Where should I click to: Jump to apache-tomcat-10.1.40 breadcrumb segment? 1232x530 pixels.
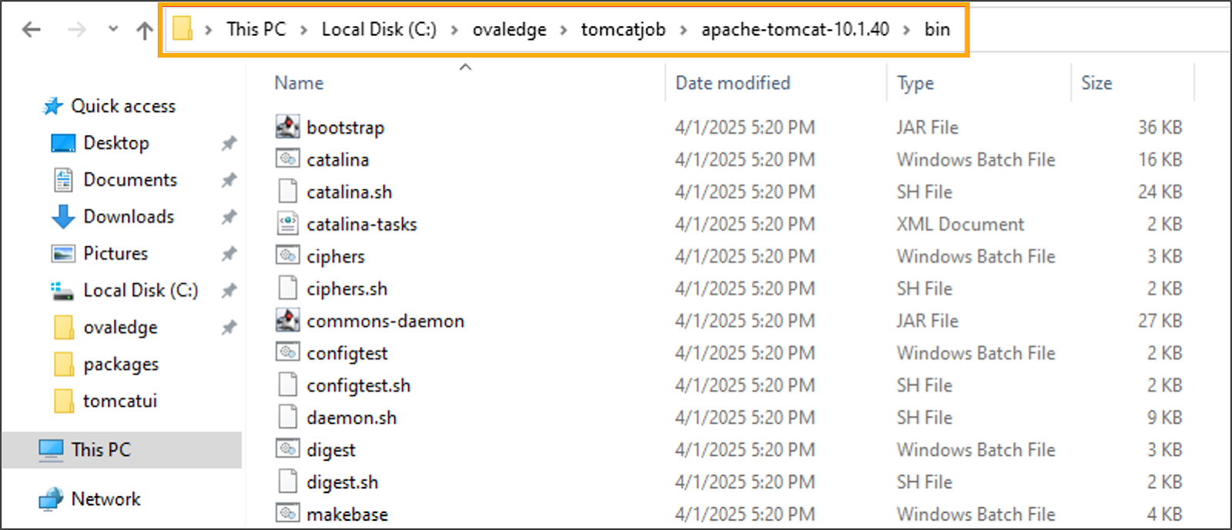(795, 30)
